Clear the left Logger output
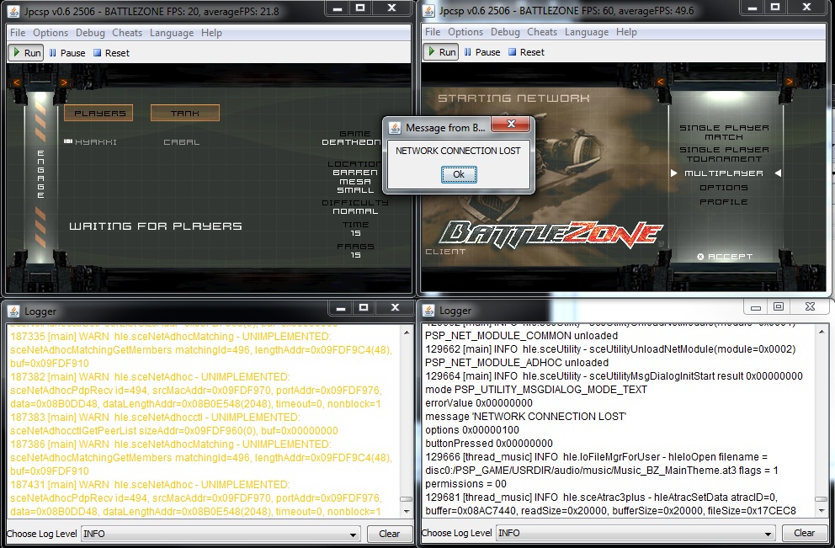The image size is (835, 548). click(x=389, y=533)
